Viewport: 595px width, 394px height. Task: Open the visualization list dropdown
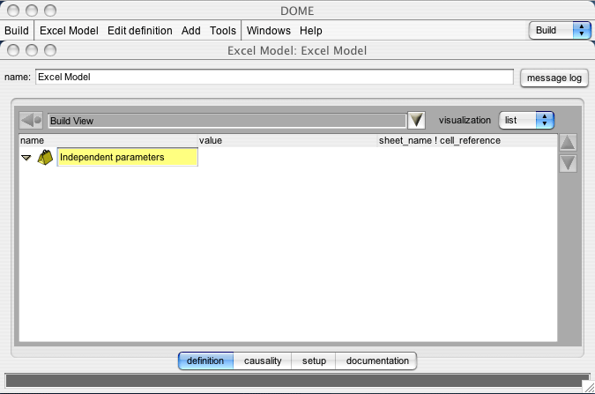(526, 121)
